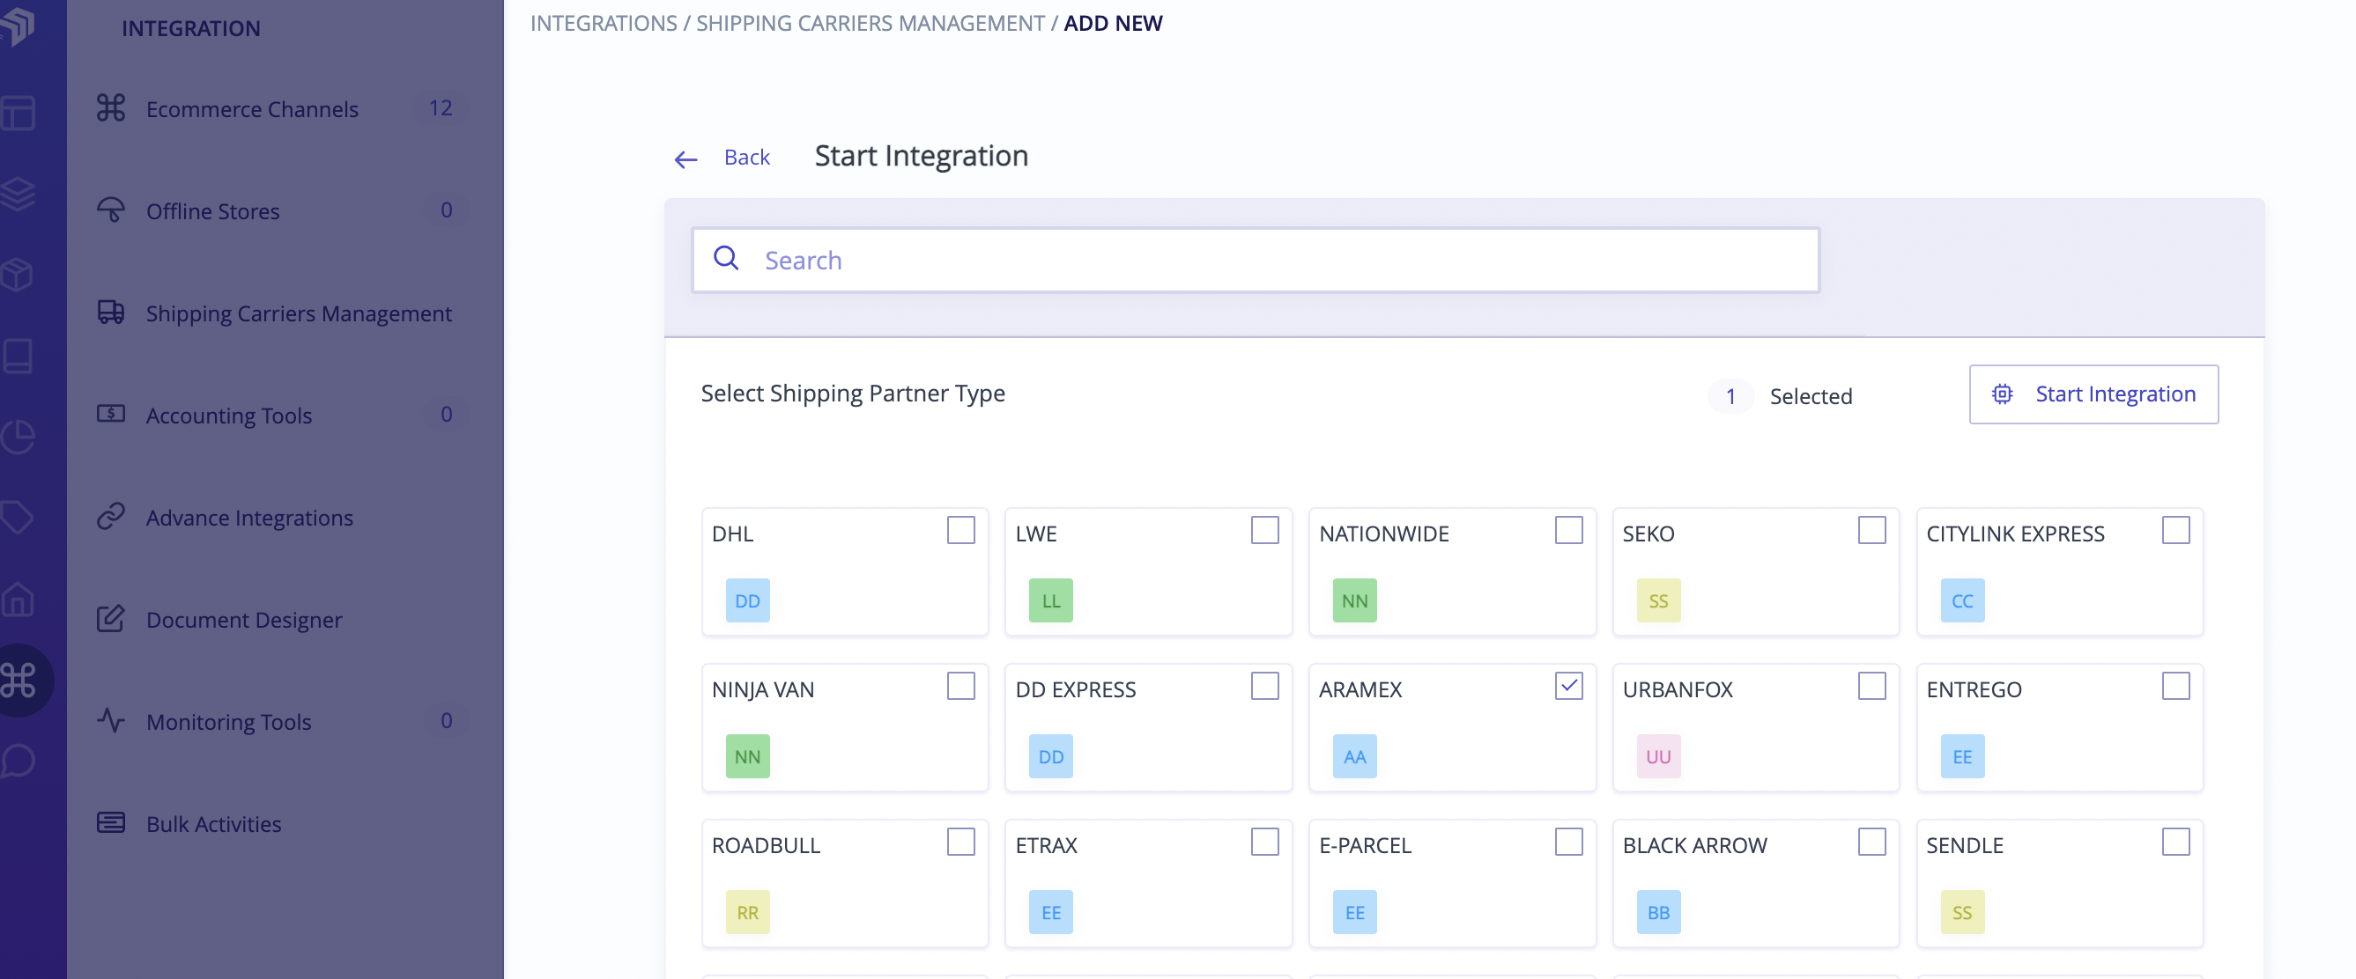Open the home icon in left rail

click(x=18, y=599)
